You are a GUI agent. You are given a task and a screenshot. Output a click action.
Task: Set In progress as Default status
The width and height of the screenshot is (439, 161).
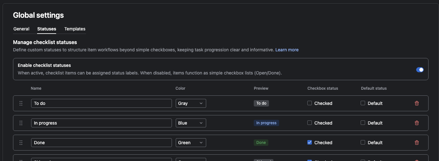(x=363, y=123)
